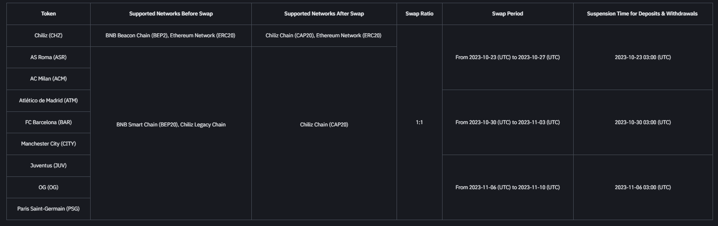Select the Juventus (JUV) token cell
The image size is (718, 226).
(x=48, y=166)
